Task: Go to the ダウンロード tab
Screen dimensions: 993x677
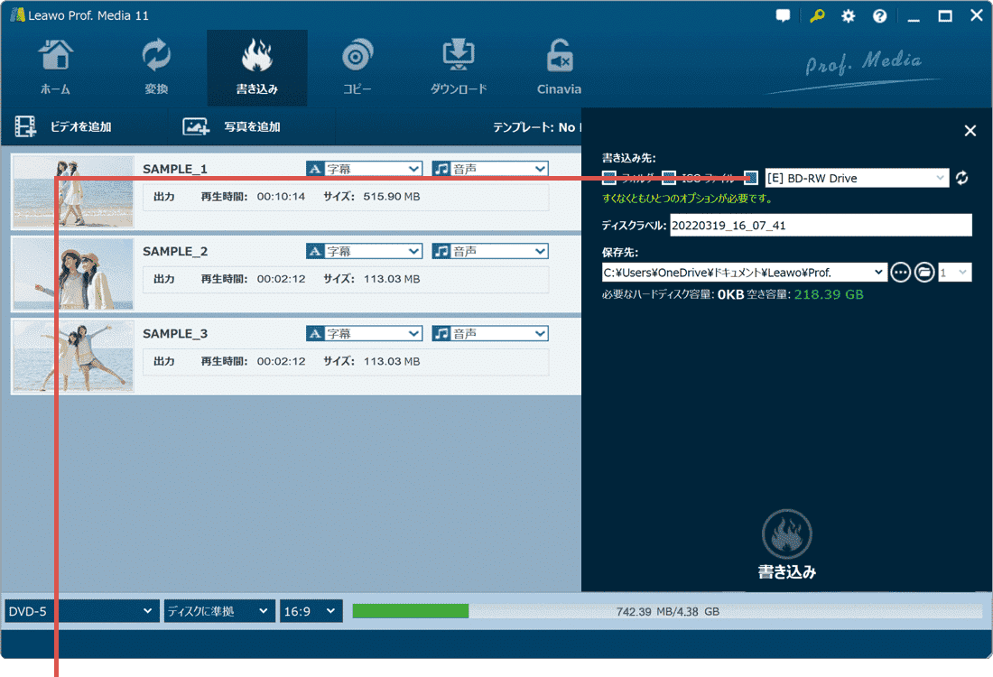Action: [458, 68]
